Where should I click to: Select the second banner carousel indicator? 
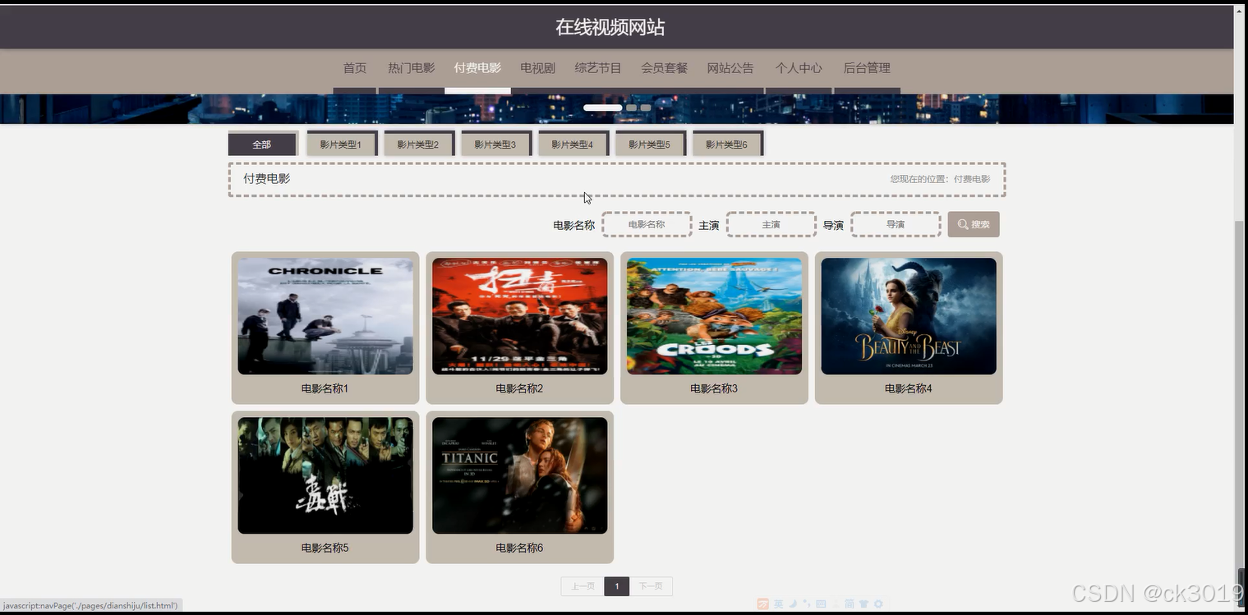tap(631, 108)
